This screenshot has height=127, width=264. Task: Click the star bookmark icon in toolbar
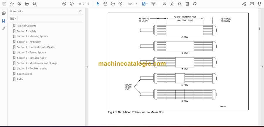click(12, 4)
